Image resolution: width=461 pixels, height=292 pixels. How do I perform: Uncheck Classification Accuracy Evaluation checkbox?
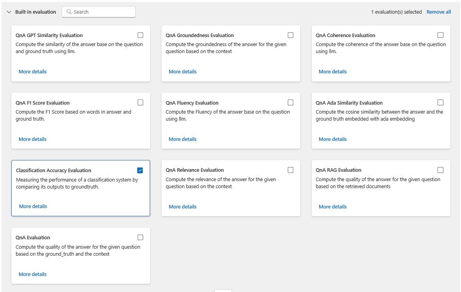coord(140,170)
